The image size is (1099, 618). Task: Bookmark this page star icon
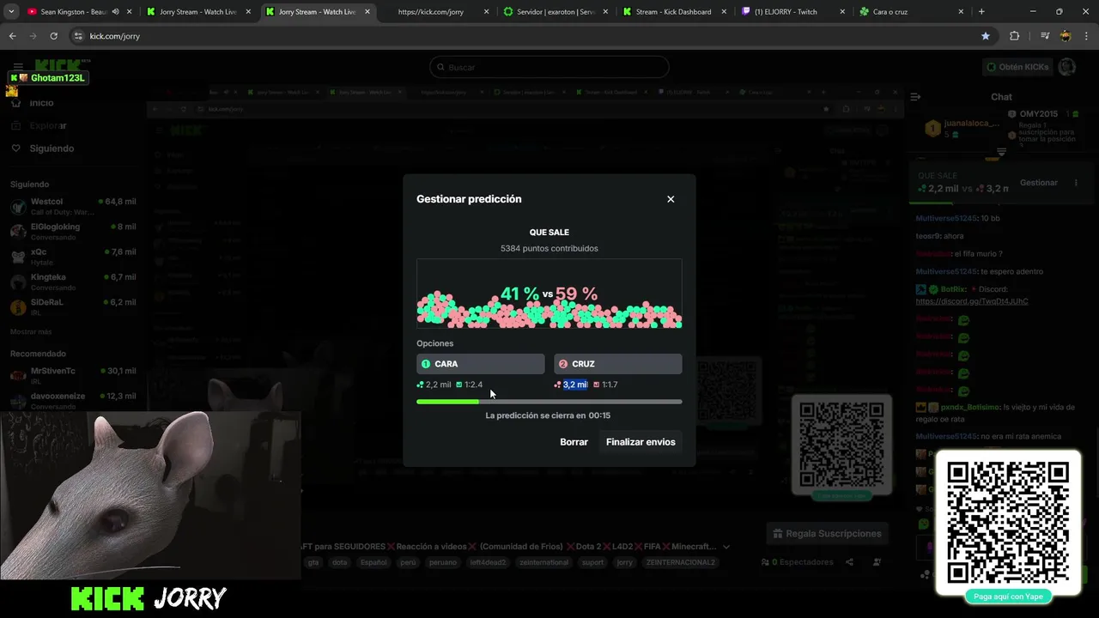coord(985,36)
